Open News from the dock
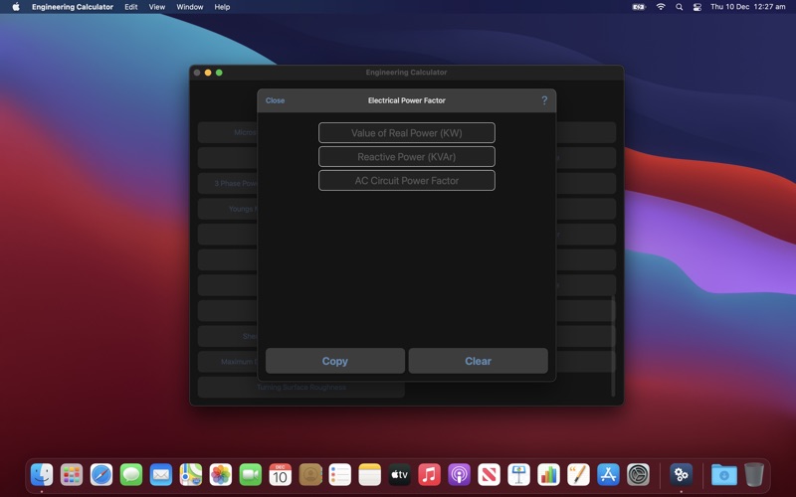796x497 pixels. click(489, 475)
